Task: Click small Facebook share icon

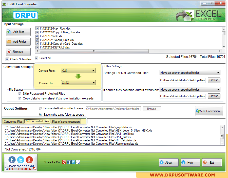Action: pyautogui.click(x=69, y=162)
